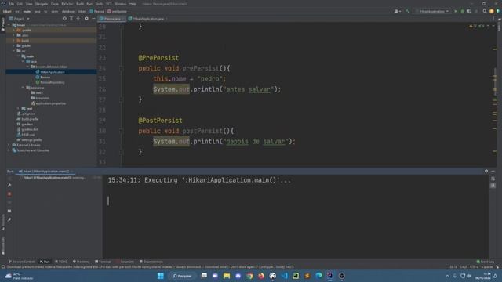This screenshot has width=502, height=282.
Task: Open Run panel settings gear
Action: (486, 172)
